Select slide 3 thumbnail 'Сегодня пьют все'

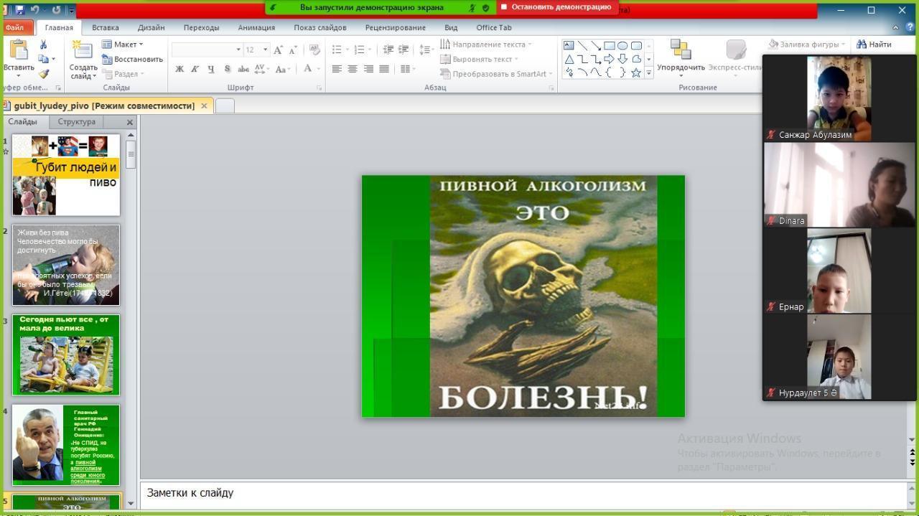click(x=66, y=355)
